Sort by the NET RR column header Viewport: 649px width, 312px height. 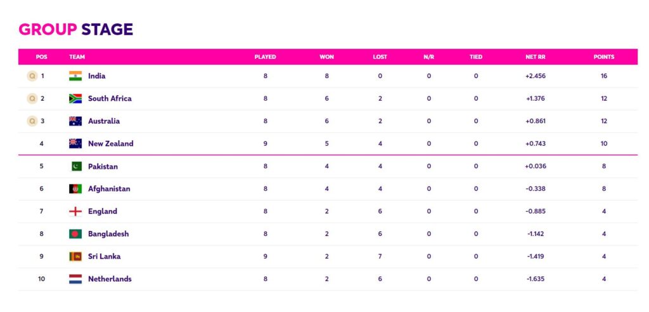(535, 57)
